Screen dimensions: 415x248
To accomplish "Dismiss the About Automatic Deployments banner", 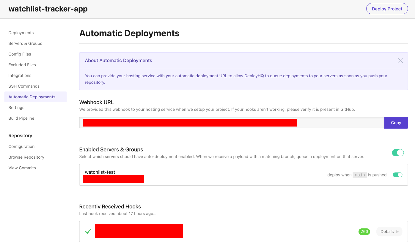I will pyautogui.click(x=400, y=60).
